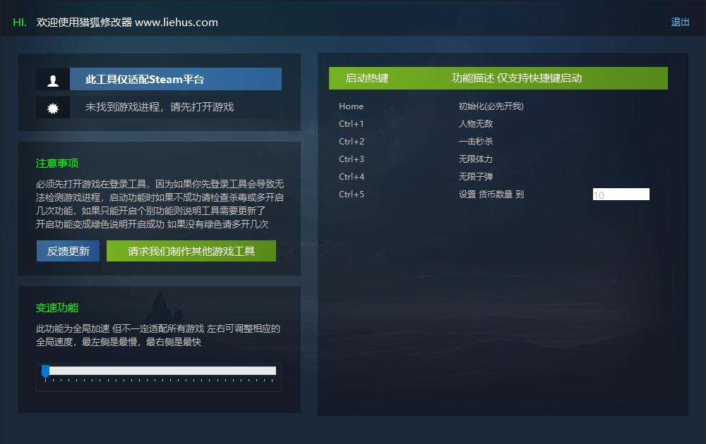The height and width of the screenshot is (444, 706).
Task: Click the 退出 link to exit
Action: (x=680, y=22)
